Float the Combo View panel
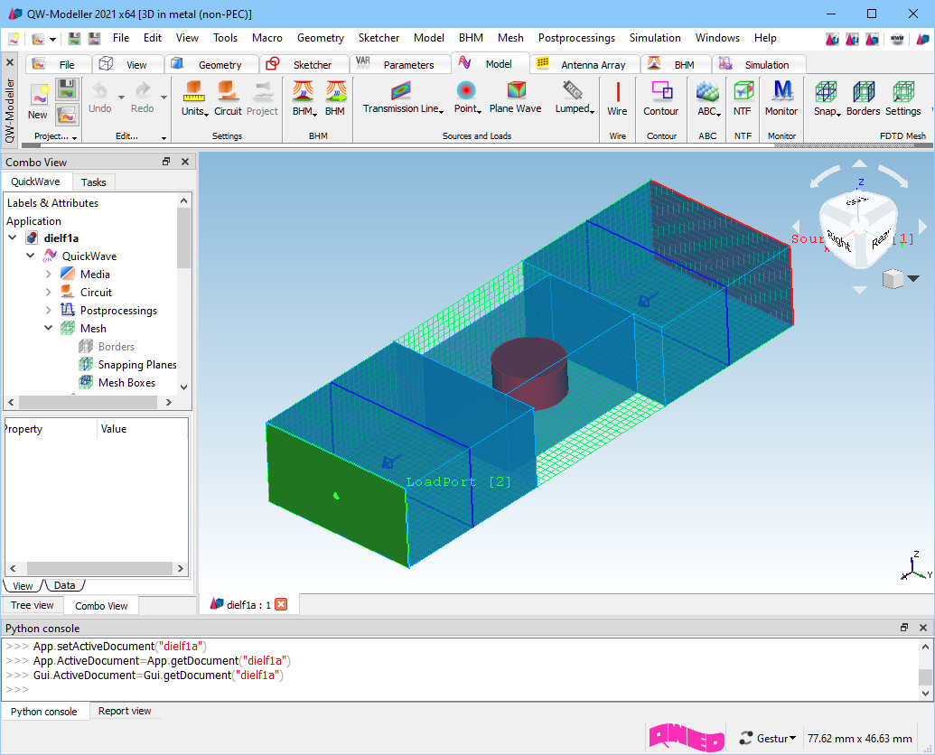This screenshot has height=755, width=935. (166, 162)
